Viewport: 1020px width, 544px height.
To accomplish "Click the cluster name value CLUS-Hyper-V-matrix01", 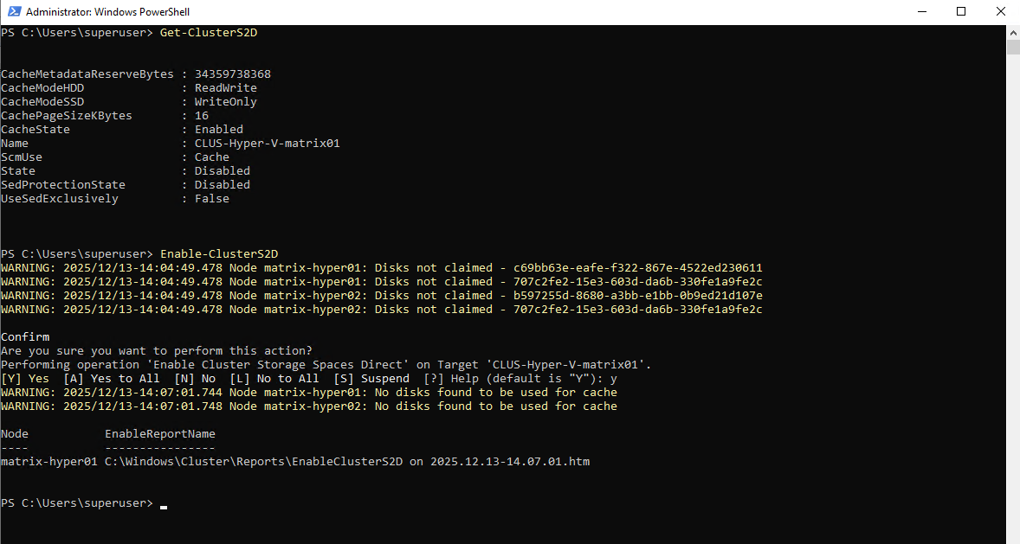I will 267,144.
